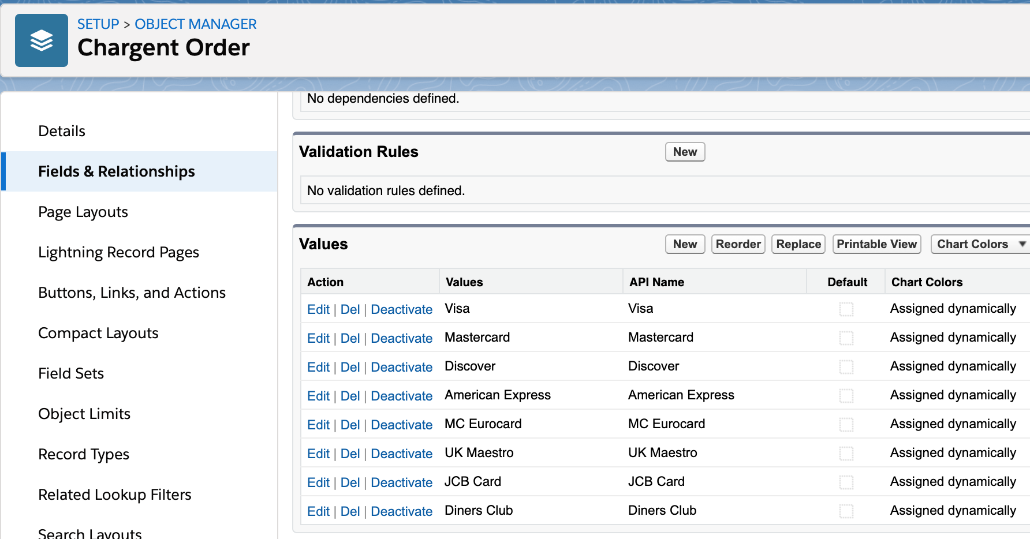Toggle the Default checkbox for Discover
This screenshot has width=1030, height=539.
pyautogui.click(x=846, y=367)
